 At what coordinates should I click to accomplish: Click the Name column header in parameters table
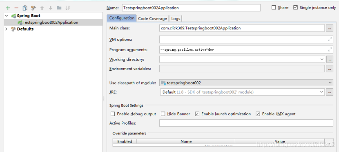186,141
